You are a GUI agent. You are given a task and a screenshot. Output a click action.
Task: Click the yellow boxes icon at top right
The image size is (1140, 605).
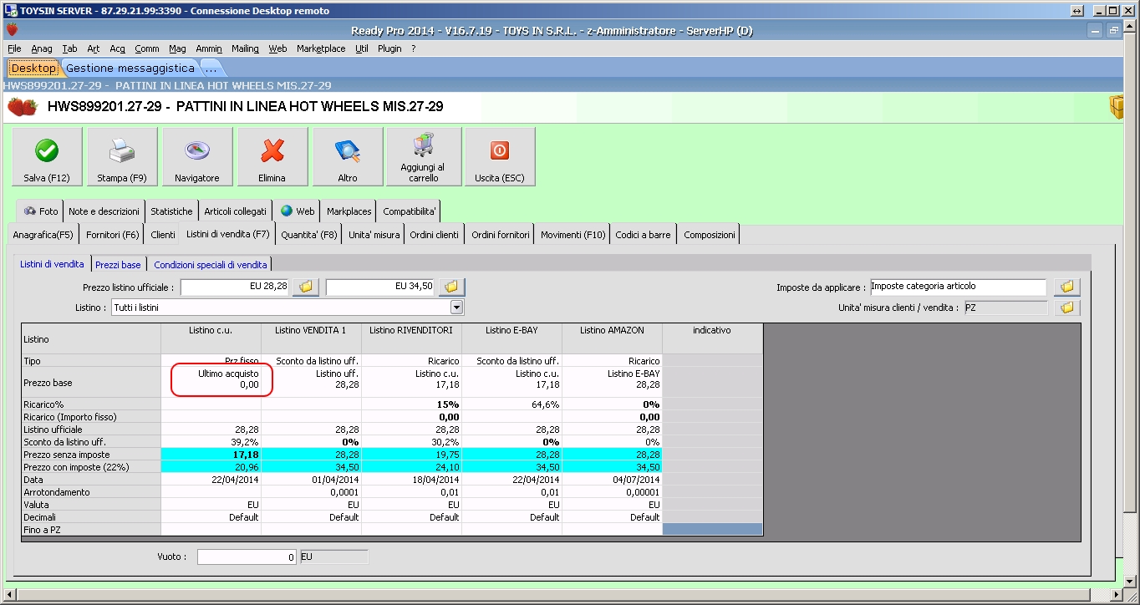tap(1116, 107)
